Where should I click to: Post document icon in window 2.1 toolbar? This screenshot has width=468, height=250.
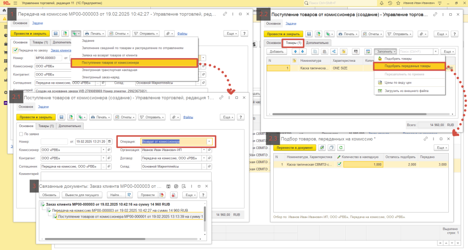tap(71, 117)
